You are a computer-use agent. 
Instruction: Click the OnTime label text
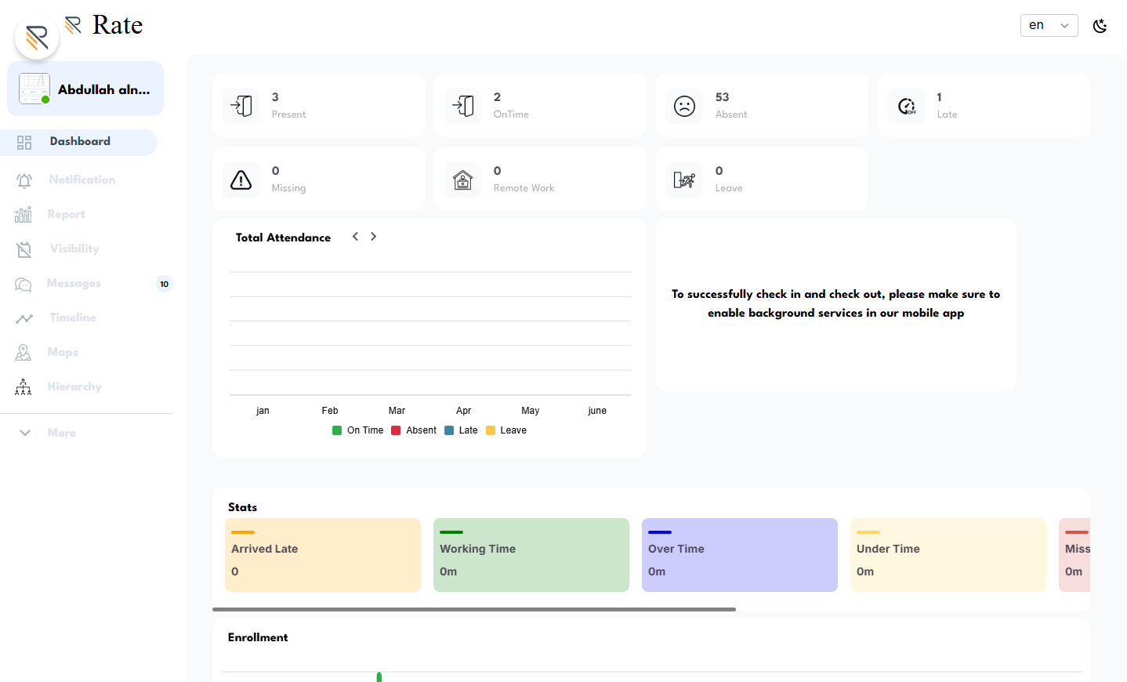511,114
